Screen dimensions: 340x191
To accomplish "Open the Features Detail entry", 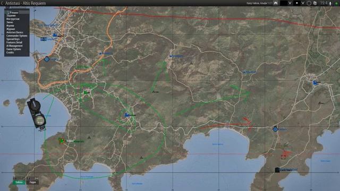I will (14, 42).
